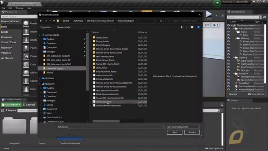268x151 pixels.
Task: Toggle visibility of the ArenaGeometry folder
Action: point(229,29)
